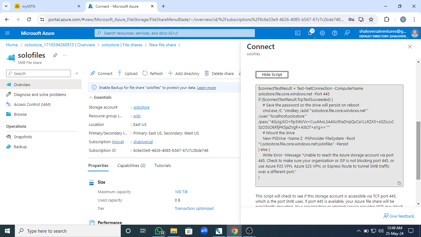This screenshot has height=237, width=421.
Task: Collapse the Essentials section
Action: click(100, 97)
